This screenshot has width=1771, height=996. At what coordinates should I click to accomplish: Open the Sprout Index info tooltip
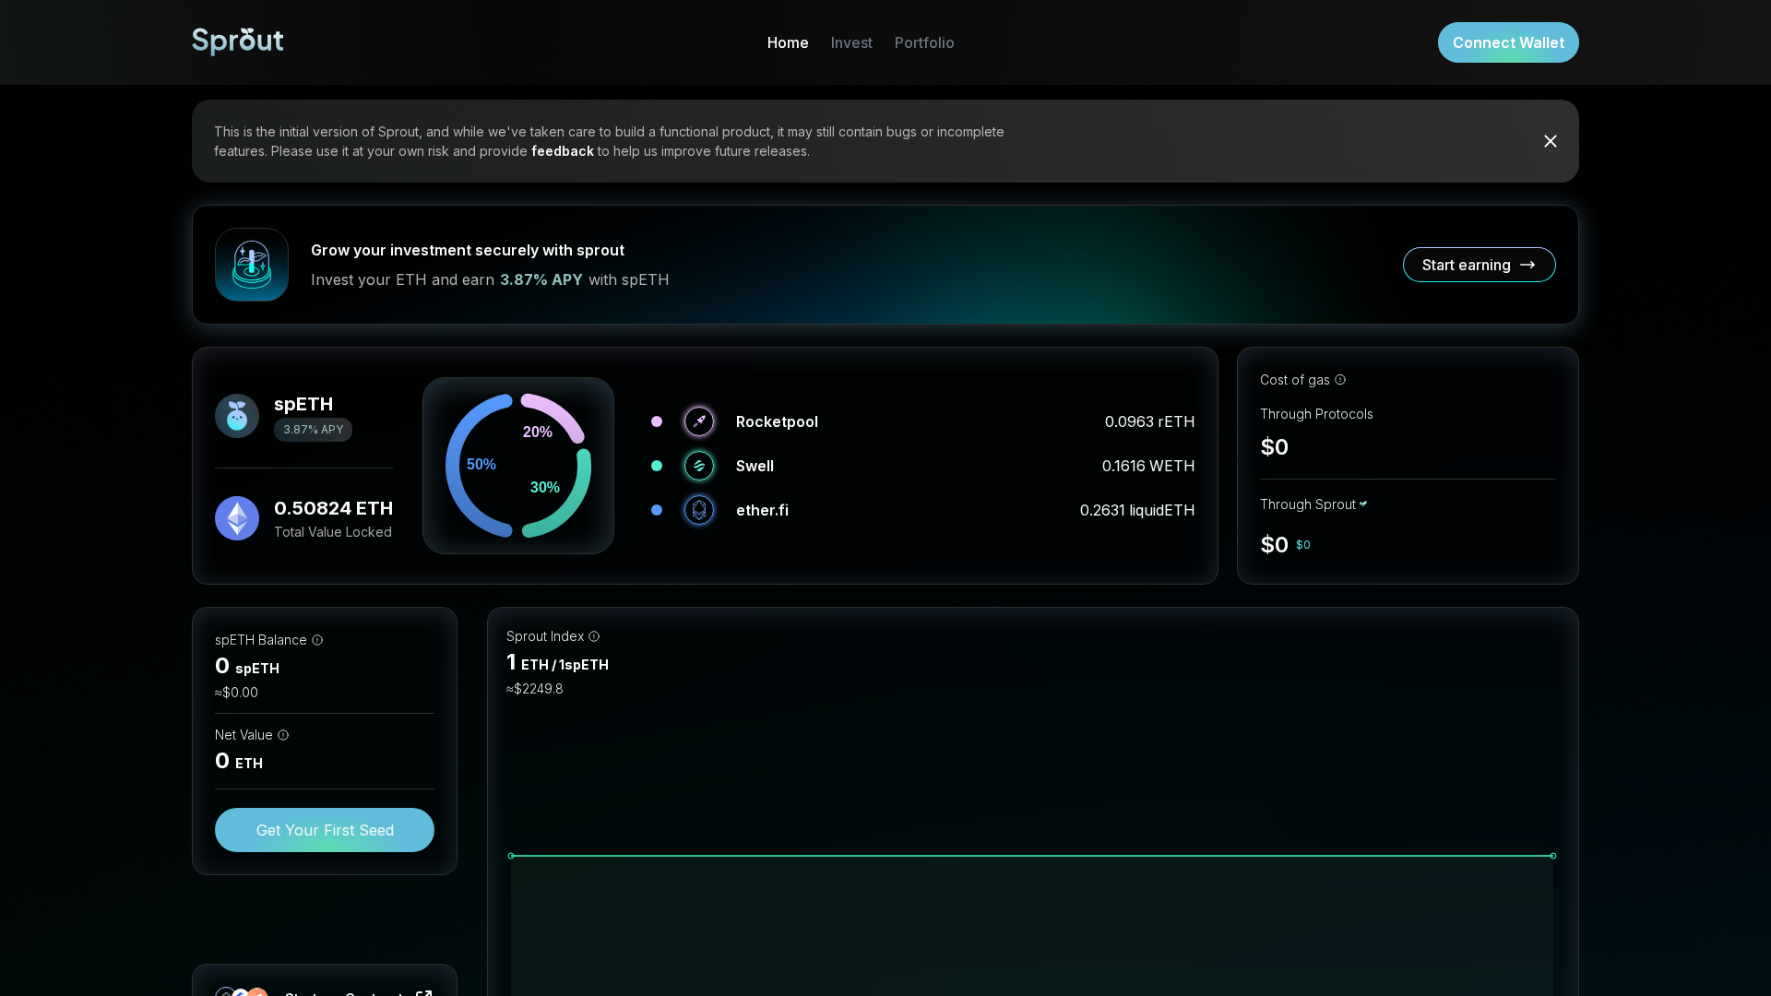tap(594, 636)
